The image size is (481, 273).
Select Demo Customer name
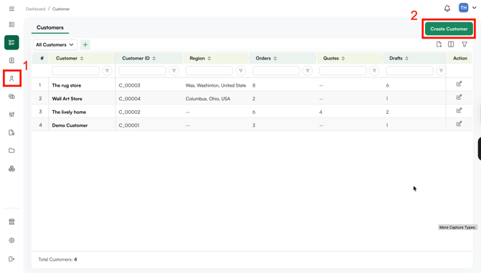(70, 125)
